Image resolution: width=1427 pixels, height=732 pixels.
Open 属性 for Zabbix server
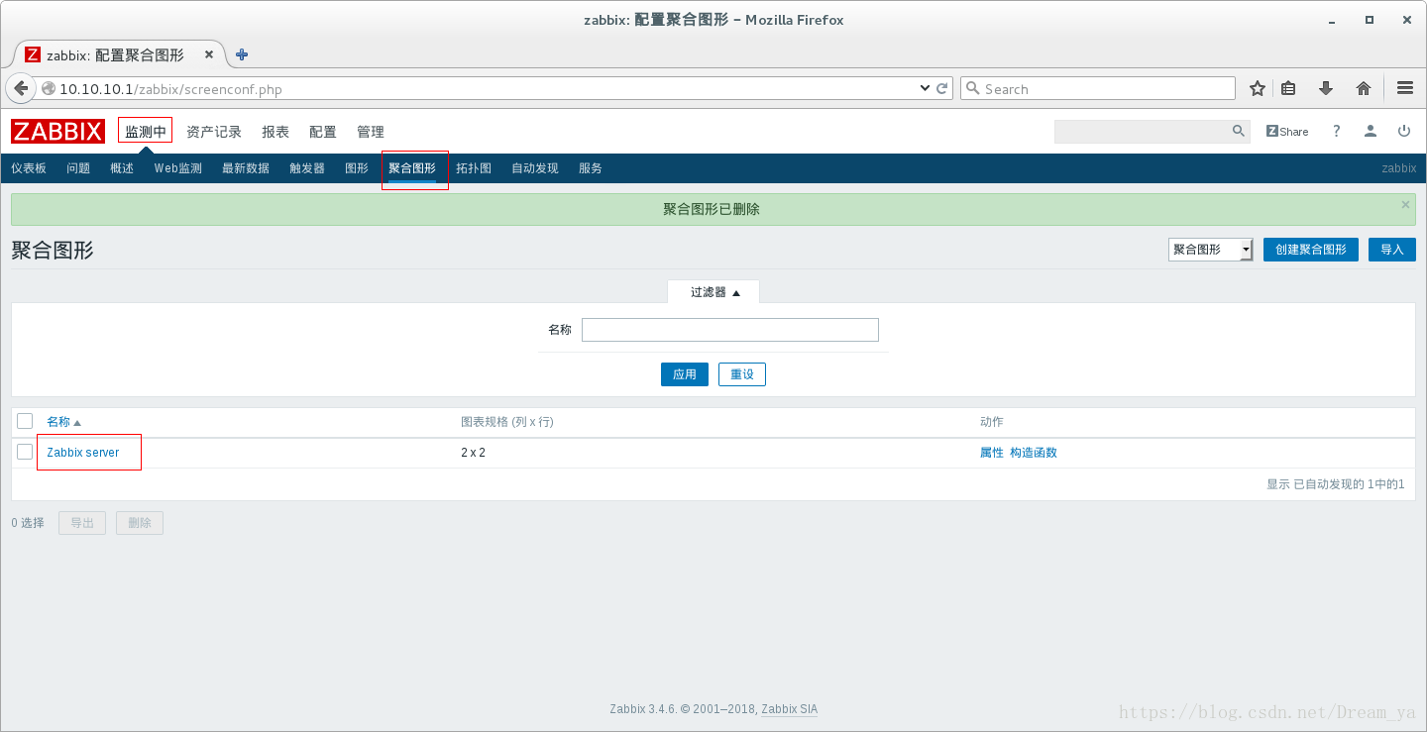992,453
